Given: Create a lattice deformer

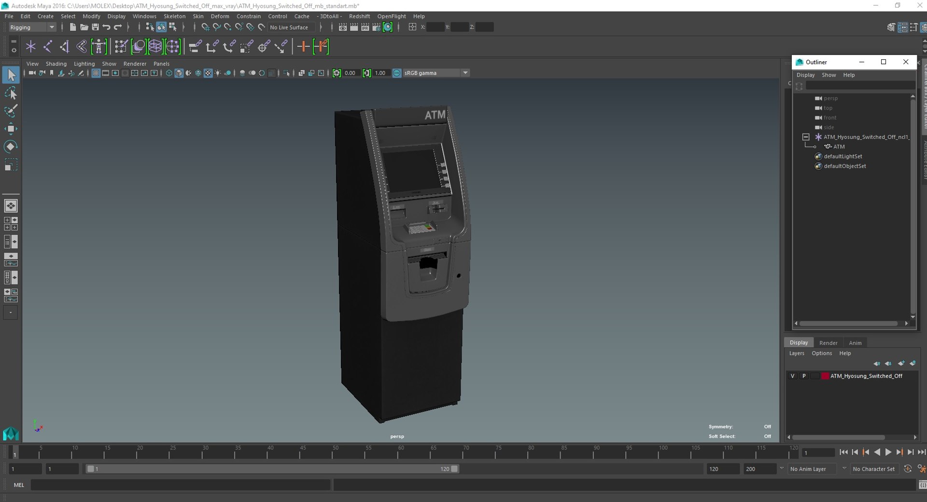Looking at the screenshot, I should click(x=155, y=47).
